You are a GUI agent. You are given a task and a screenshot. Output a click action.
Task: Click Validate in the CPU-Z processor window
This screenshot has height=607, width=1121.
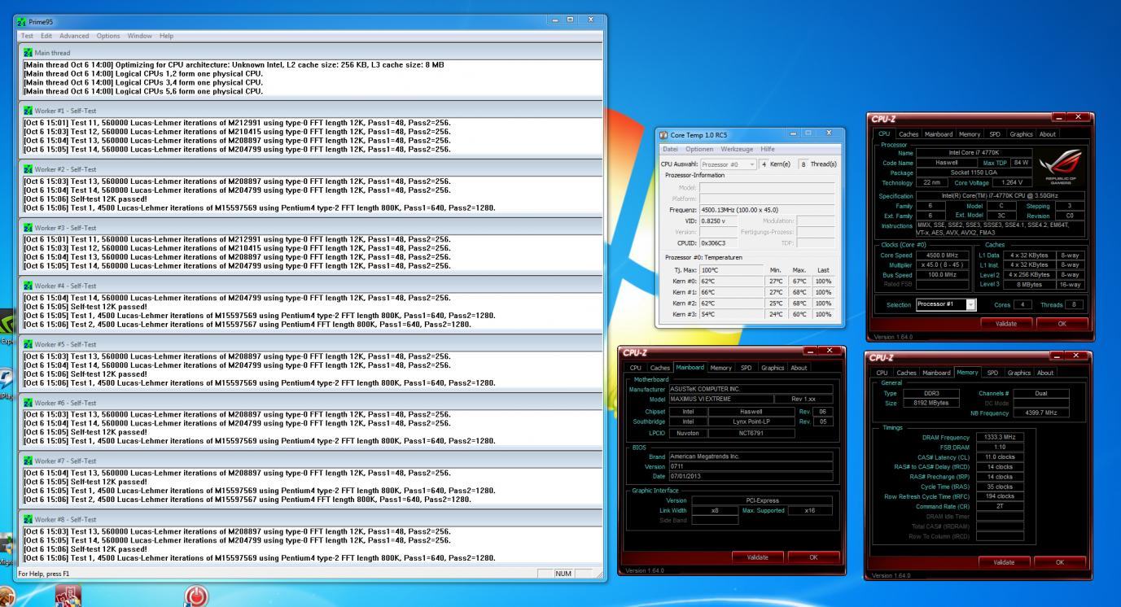(x=1005, y=323)
